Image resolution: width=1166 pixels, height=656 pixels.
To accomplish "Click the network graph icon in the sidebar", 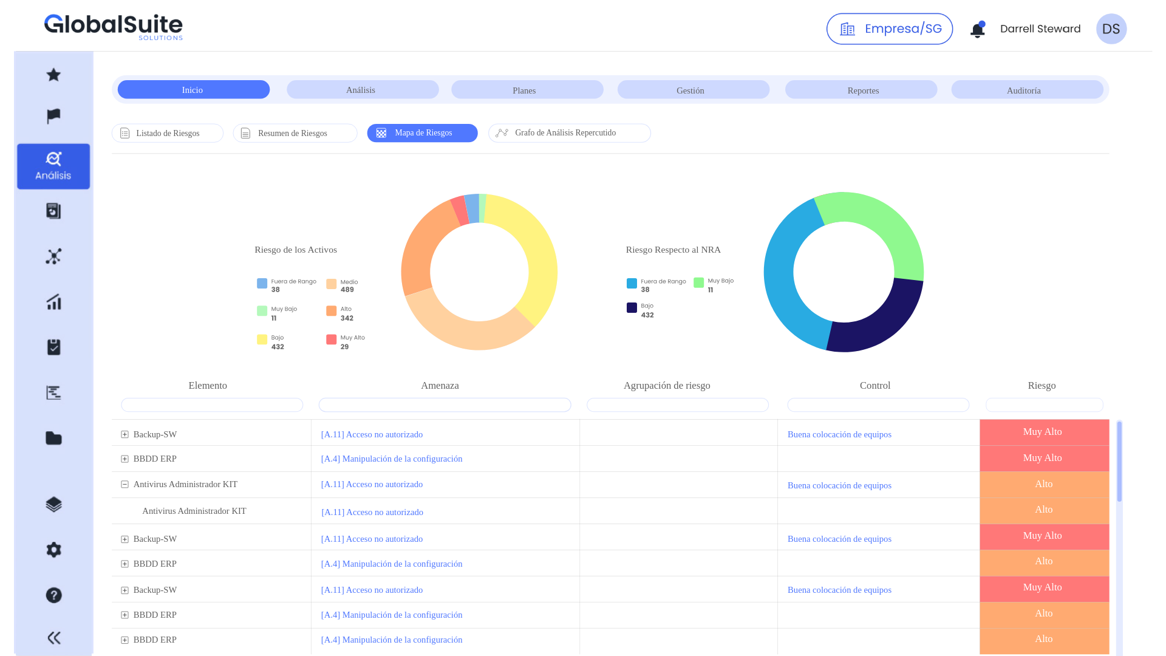I will [53, 256].
